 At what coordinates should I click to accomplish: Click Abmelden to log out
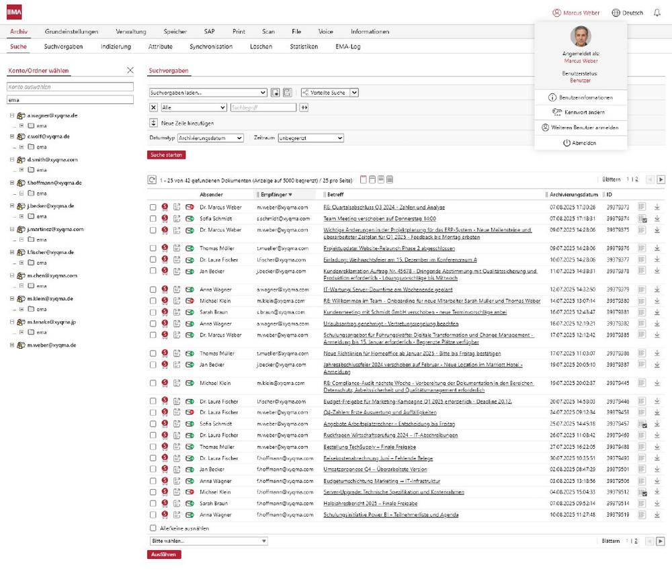581,142
